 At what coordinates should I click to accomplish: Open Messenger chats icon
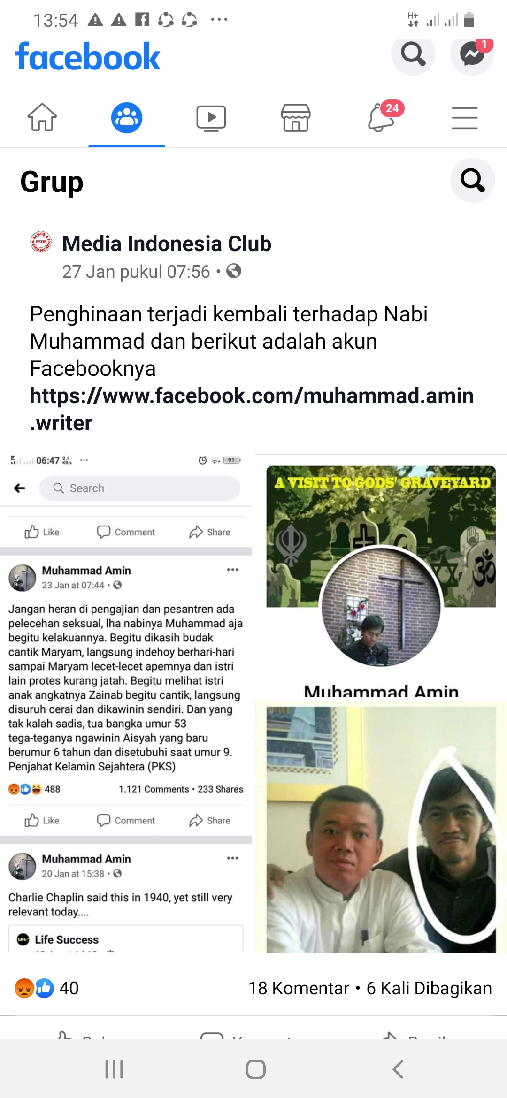472,53
